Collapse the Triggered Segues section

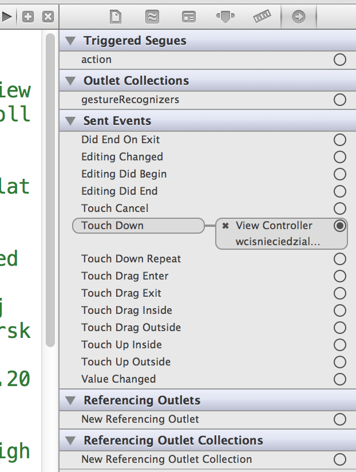(70, 41)
